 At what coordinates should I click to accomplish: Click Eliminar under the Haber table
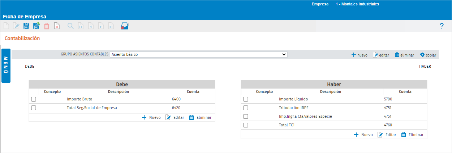[x=412, y=135]
